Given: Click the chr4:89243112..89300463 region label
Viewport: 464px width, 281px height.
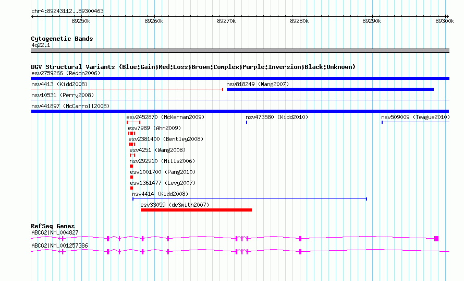Looking at the screenshot, I should pyautogui.click(x=67, y=11).
